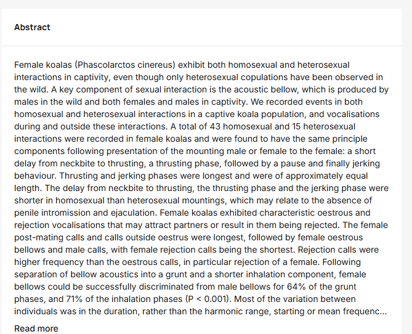Click the Abstract heading
This screenshot has height=334, width=412.
[x=32, y=27]
